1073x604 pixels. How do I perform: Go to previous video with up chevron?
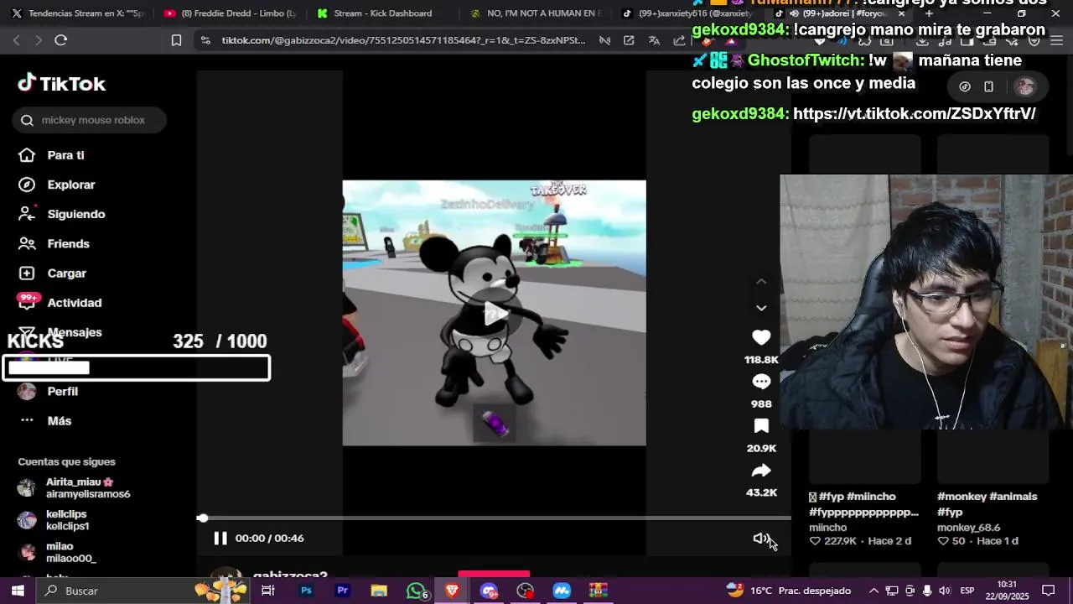pyautogui.click(x=761, y=281)
